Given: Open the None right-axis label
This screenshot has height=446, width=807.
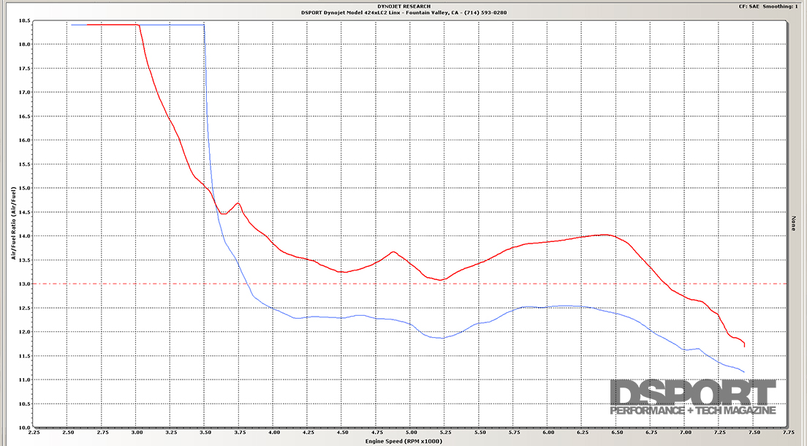Looking at the screenshot, I should [793, 224].
